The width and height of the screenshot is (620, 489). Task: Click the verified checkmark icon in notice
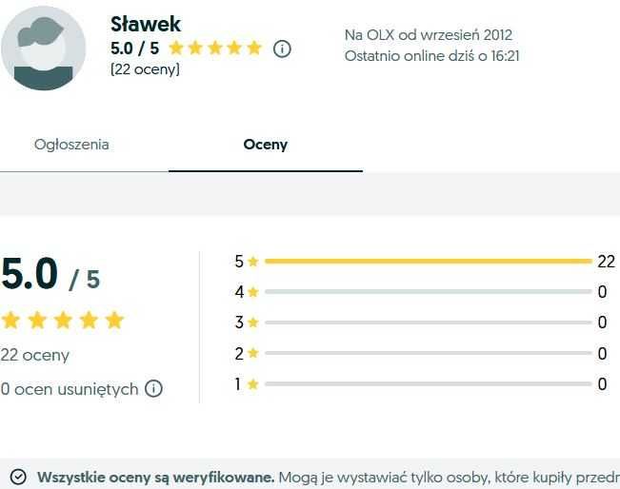(x=18, y=477)
